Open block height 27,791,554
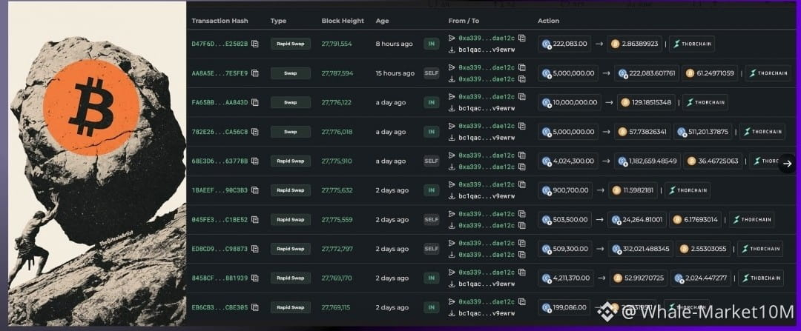This screenshot has width=801, height=331. [337, 44]
